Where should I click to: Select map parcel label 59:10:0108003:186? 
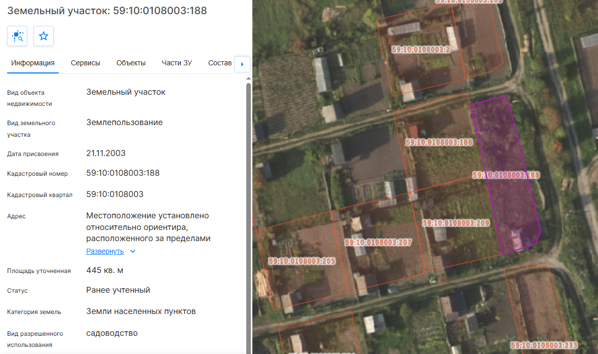coord(439,142)
